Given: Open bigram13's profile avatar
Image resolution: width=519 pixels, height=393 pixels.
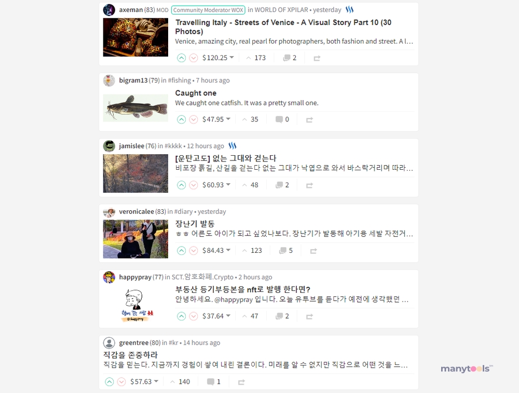Looking at the screenshot, I should [x=109, y=80].
